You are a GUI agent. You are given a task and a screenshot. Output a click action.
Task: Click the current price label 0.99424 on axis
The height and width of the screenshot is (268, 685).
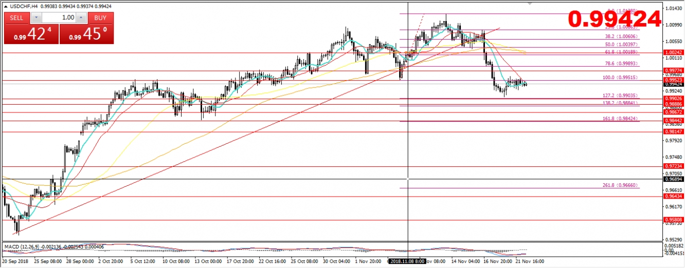tap(673, 84)
